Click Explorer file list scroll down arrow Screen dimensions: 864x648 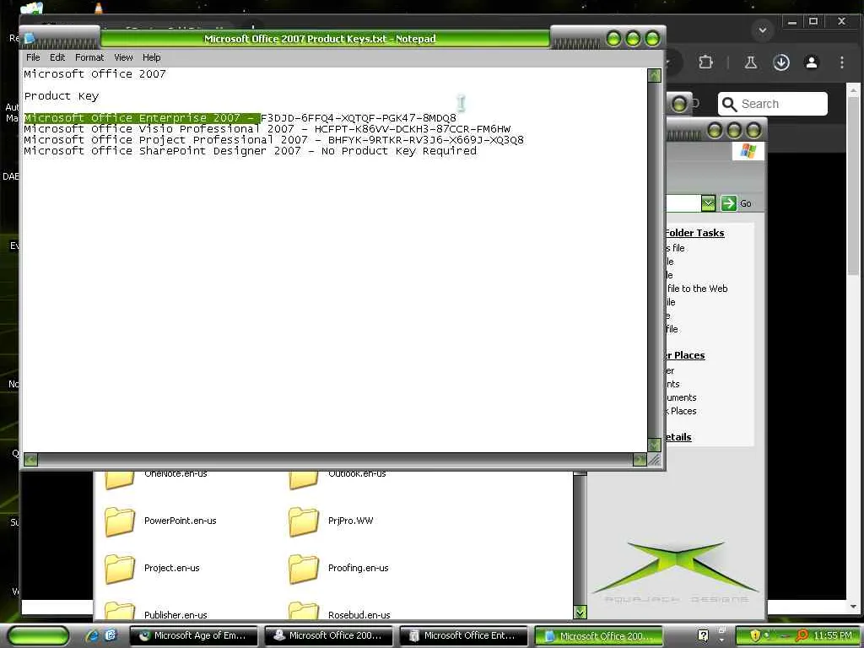click(580, 613)
